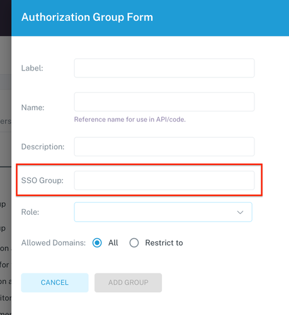The width and height of the screenshot is (289, 315).
Task: Open the Role dropdown
Action: click(163, 212)
